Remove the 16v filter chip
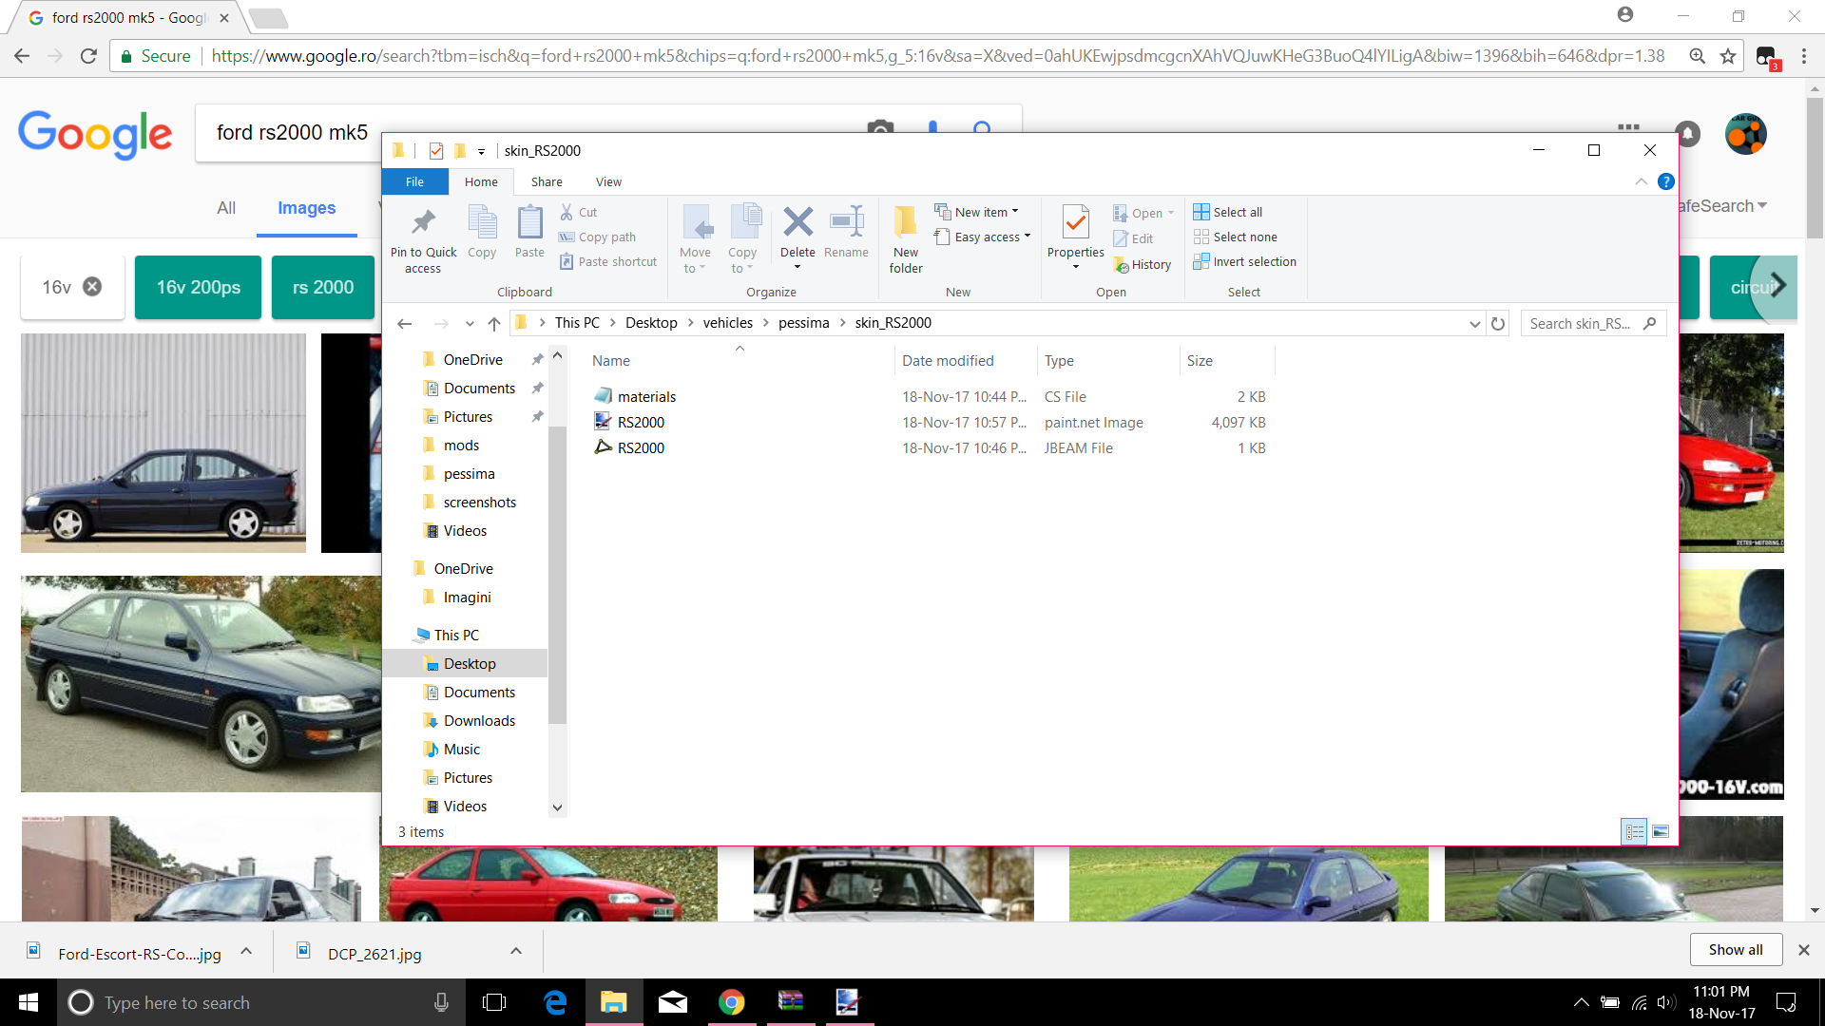Viewport: 1825px width, 1026px height. 92,287
